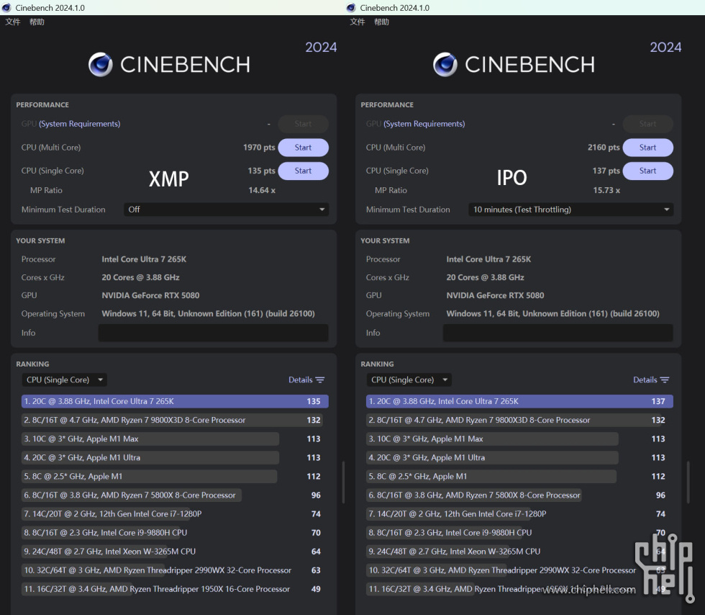Click the Info text field in right window
This screenshot has height=615, width=705.
click(x=558, y=333)
